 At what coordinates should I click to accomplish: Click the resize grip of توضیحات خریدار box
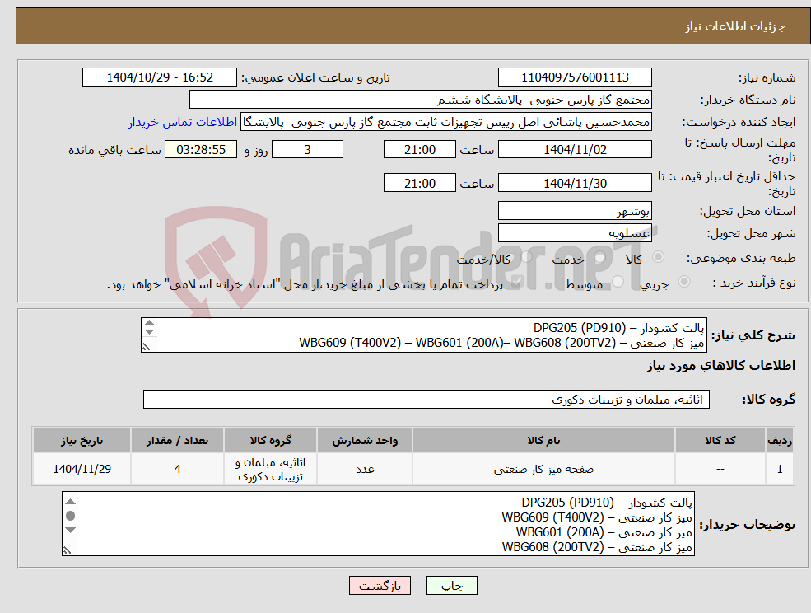[67, 550]
